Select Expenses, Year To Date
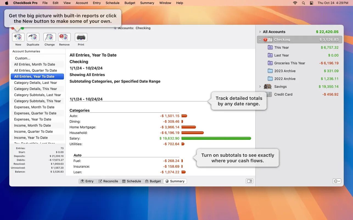 37,119
